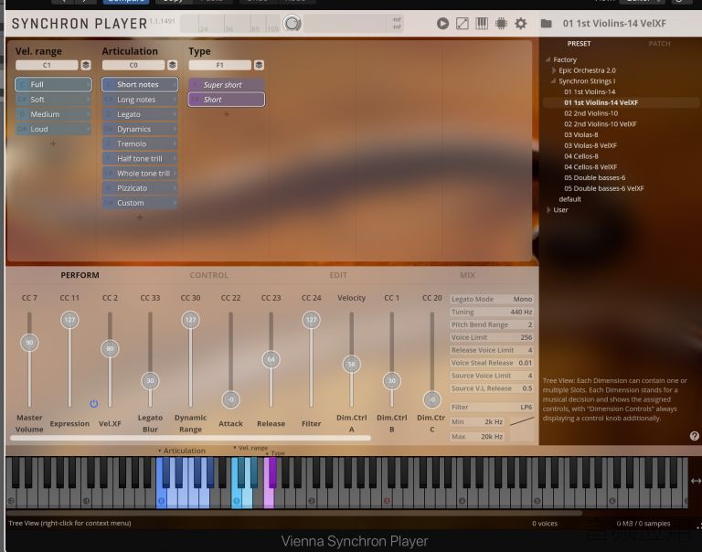This screenshot has height=552, width=702.
Task: Select the Loud velocity range slot
Action: click(x=53, y=129)
